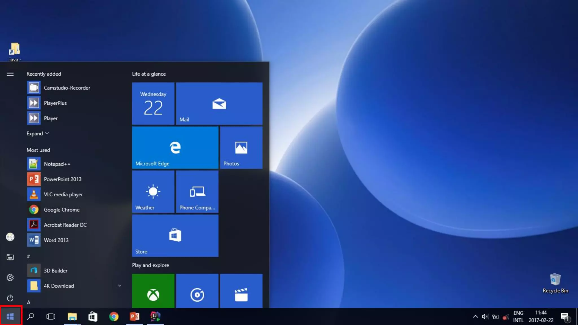Open the Store tile

(175, 236)
